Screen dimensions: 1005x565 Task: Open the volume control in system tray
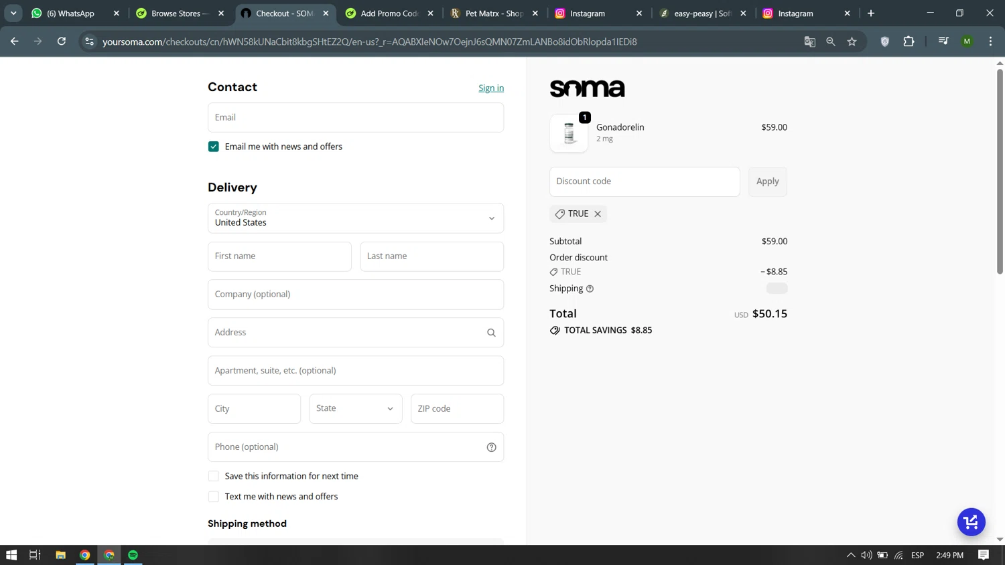pos(866,555)
